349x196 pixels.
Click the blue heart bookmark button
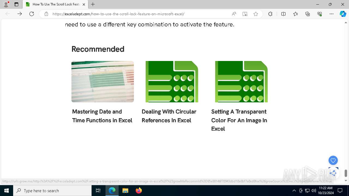pyautogui.click(x=333, y=160)
